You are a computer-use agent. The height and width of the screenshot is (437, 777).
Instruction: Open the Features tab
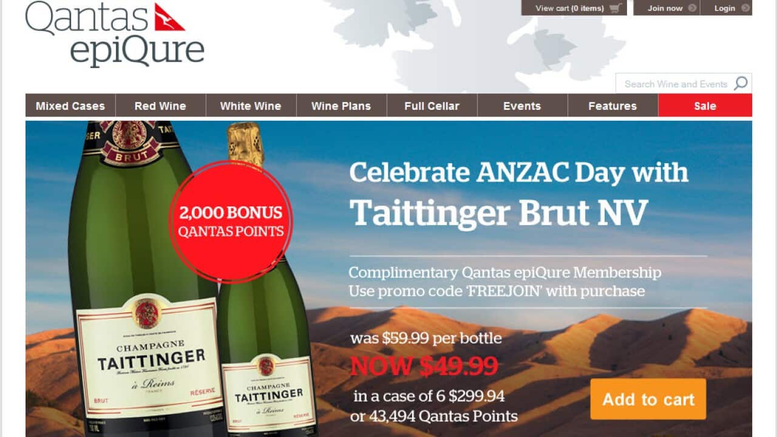pyautogui.click(x=612, y=106)
